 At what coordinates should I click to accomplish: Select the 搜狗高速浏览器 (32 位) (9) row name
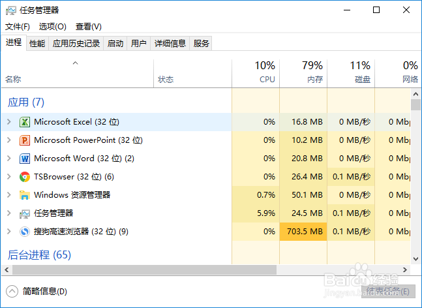[81, 232]
